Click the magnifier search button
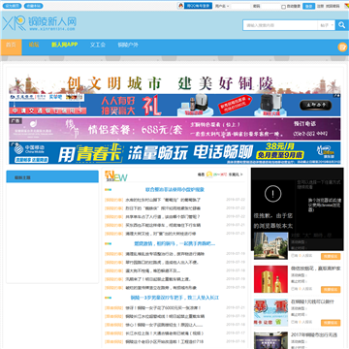Screen dimensions: 349x349 pyautogui.click(x=341, y=25)
